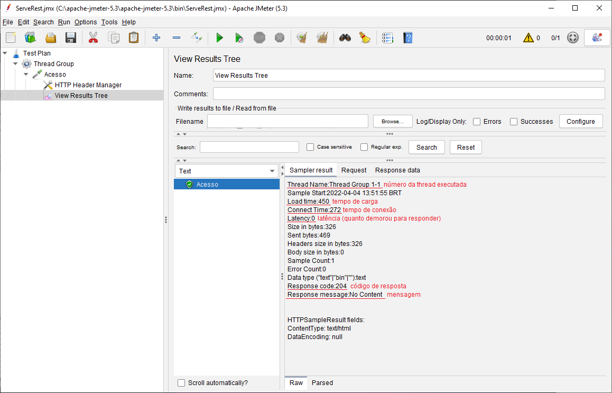Collapse the Acesso sampler tree arrow

(26, 74)
